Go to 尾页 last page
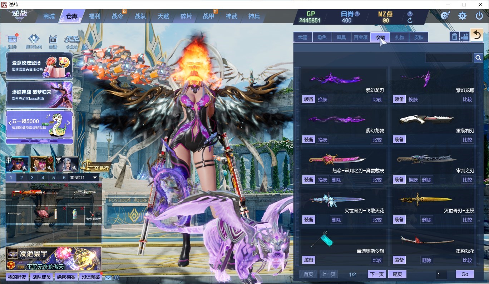The image size is (489, 284). (x=397, y=274)
